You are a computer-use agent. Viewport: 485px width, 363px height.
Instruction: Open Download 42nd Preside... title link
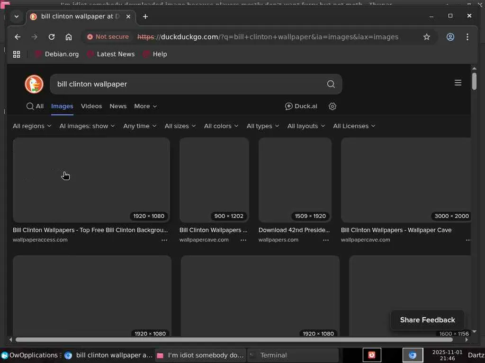[294, 230]
